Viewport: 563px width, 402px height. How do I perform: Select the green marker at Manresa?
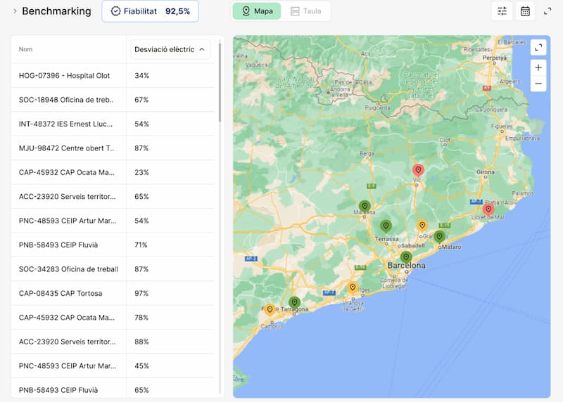(365, 207)
